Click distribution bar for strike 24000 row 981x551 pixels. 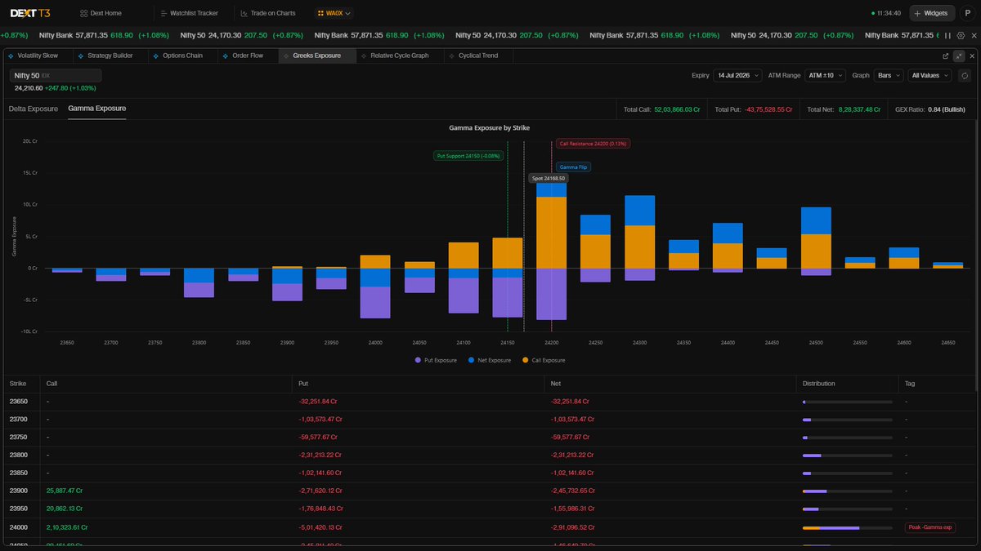pyautogui.click(x=848, y=527)
